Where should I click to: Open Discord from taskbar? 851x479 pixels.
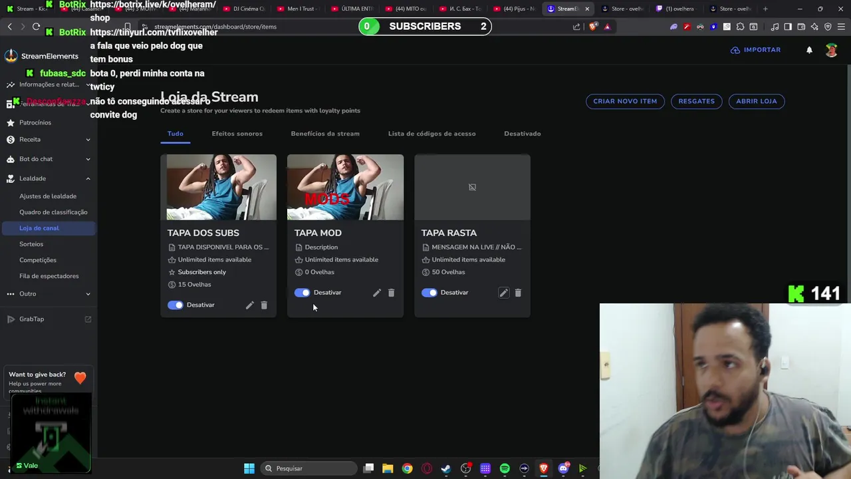(x=563, y=468)
